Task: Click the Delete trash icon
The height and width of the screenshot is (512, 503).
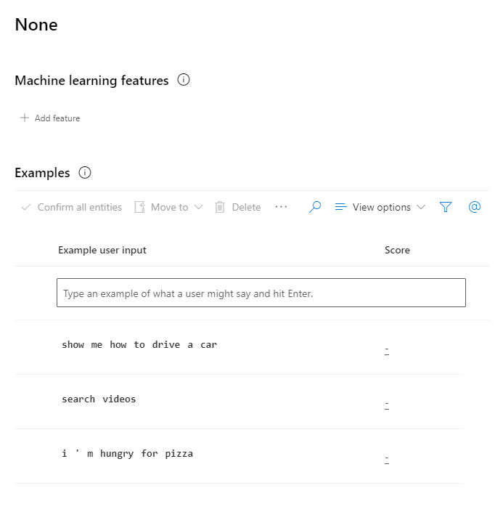Action: point(220,207)
